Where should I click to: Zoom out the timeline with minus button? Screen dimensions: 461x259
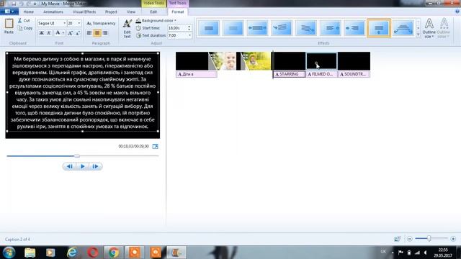(x=410, y=239)
